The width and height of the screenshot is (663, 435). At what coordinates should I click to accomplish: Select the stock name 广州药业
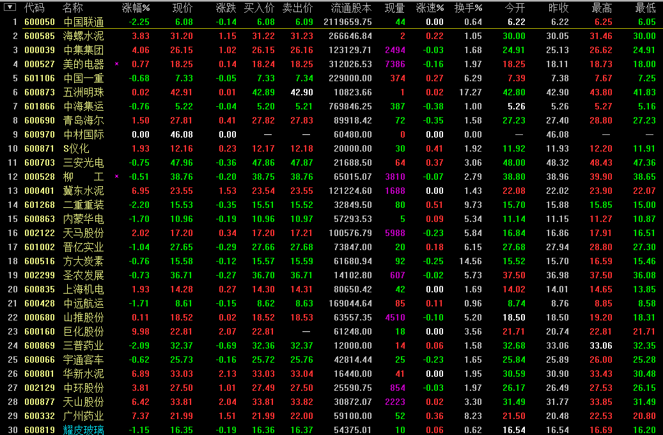click(83, 416)
